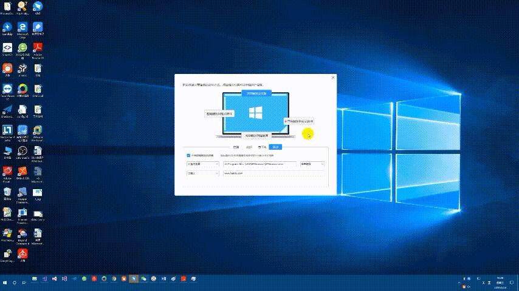Switch to the highlighted active taskbar app

click(x=134, y=279)
